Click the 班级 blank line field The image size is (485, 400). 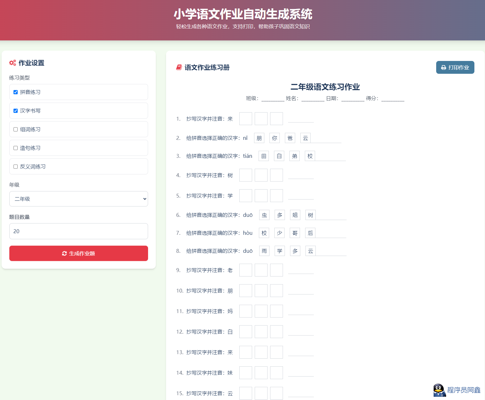pyautogui.click(x=273, y=99)
